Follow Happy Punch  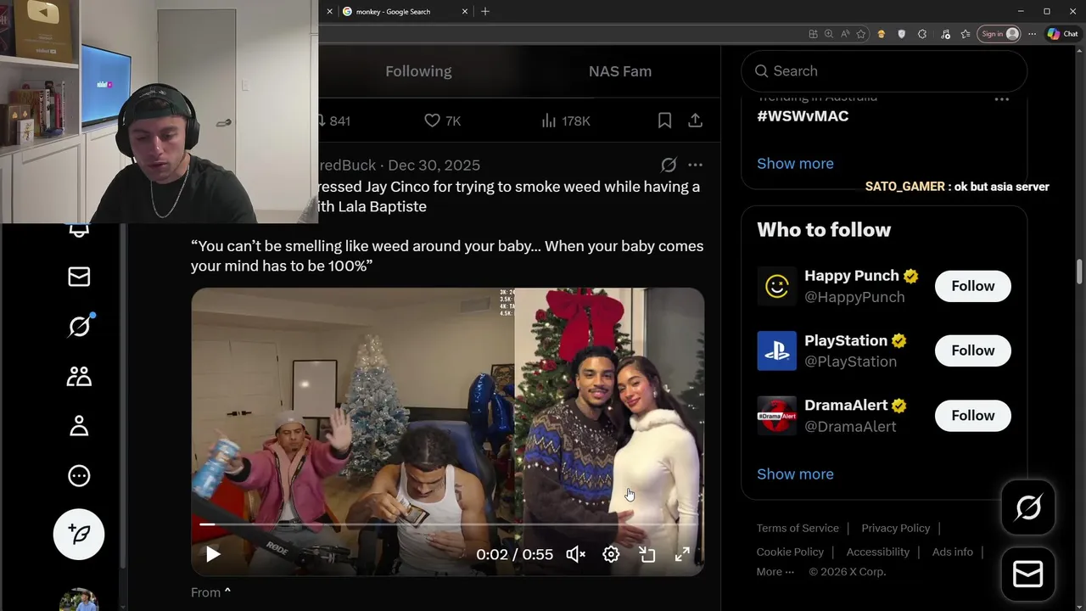click(972, 286)
